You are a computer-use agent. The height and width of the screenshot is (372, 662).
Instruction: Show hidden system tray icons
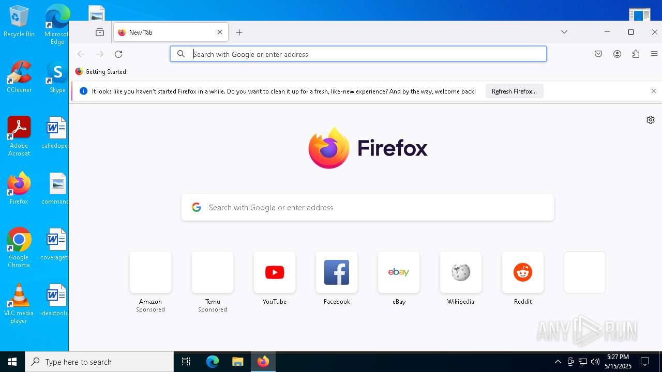(x=558, y=362)
